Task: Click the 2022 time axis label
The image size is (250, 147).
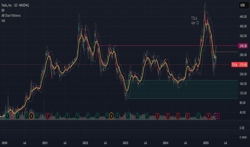Action: (x=85, y=143)
